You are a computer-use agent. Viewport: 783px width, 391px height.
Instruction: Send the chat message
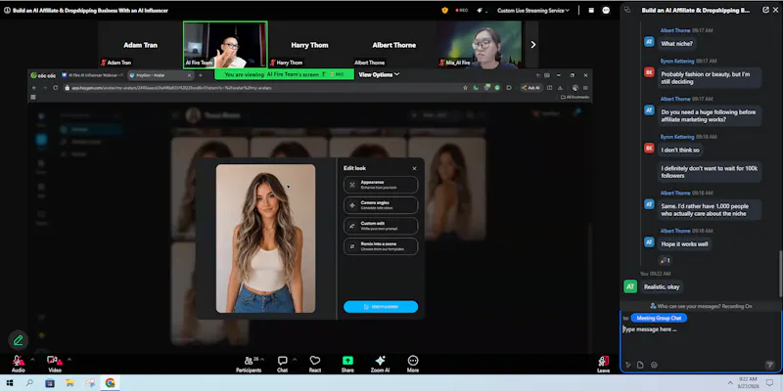(x=769, y=365)
